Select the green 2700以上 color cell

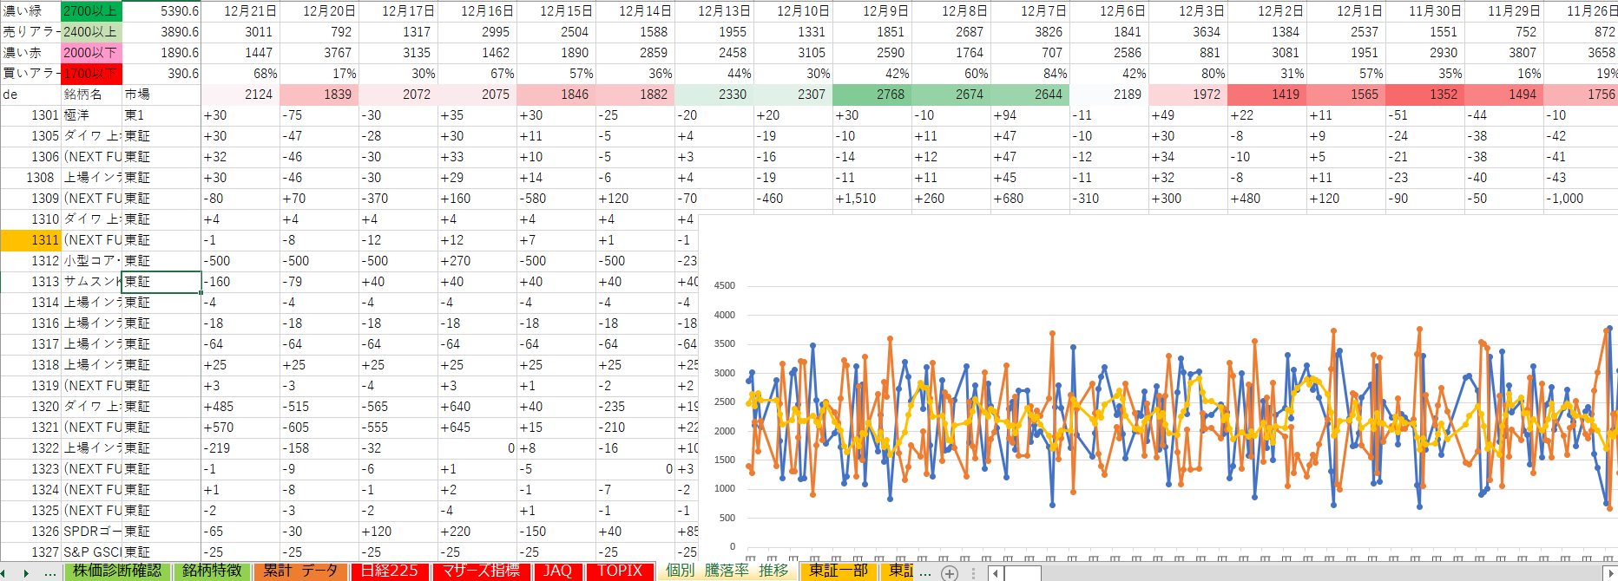pyautogui.click(x=90, y=11)
